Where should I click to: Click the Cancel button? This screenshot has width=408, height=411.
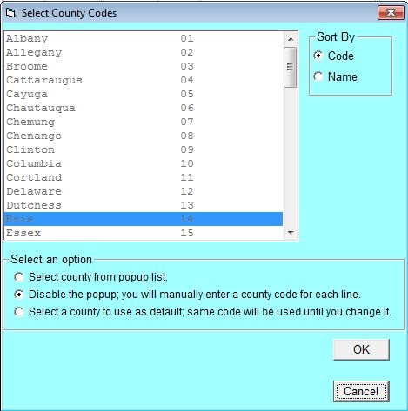[361, 391]
